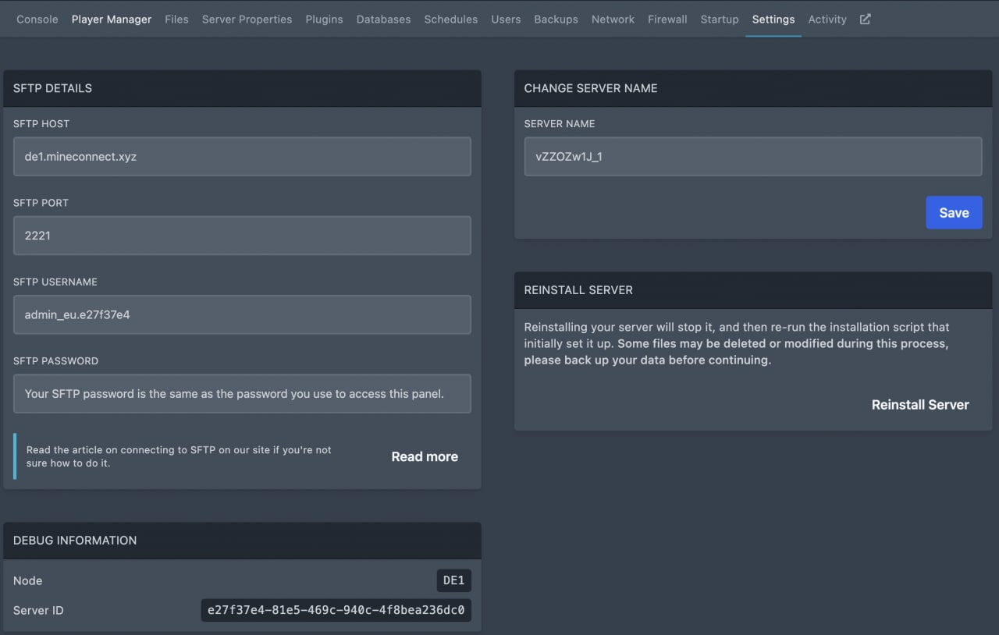Viewport: 999px width, 635px height.
Task: Open the Databases tab
Action: click(x=383, y=19)
